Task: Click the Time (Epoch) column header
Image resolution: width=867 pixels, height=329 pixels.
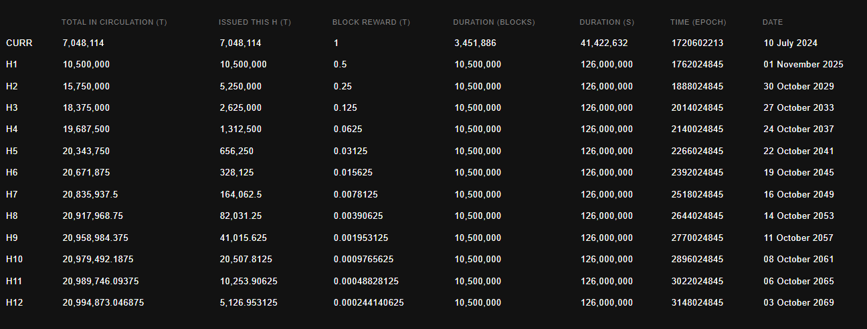Action: tap(698, 23)
